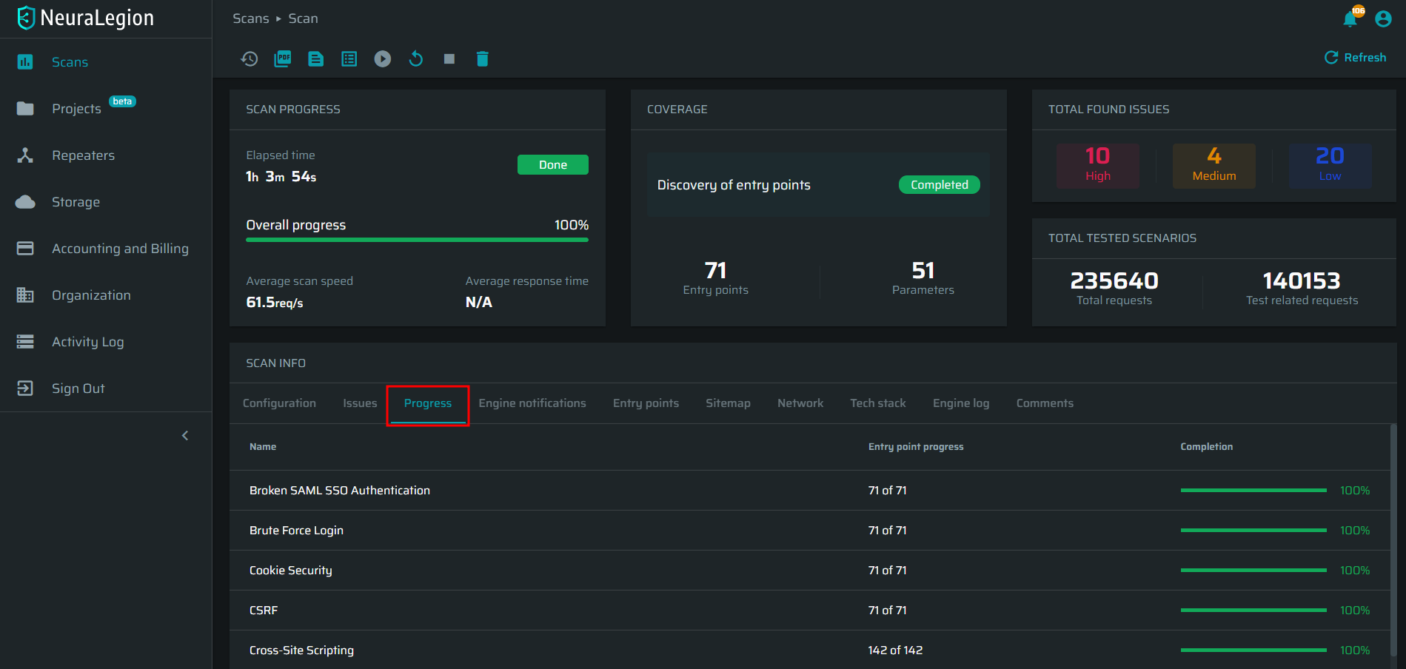Click the scan info vertical scrollbar
The height and width of the screenshot is (669, 1406).
[1393, 540]
